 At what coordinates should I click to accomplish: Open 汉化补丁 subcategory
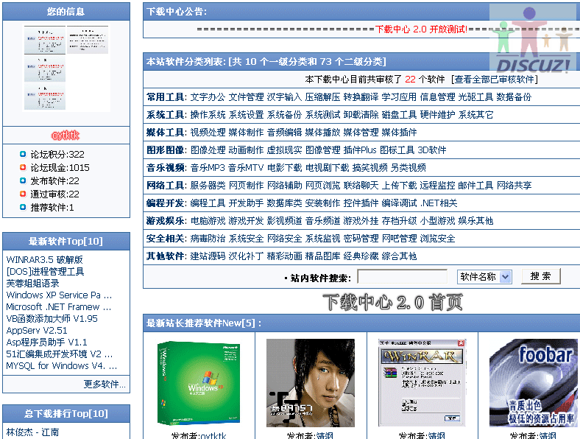tap(246, 256)
